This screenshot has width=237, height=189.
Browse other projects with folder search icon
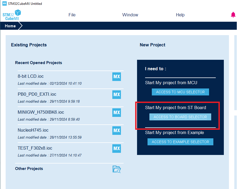coord(117,169)
